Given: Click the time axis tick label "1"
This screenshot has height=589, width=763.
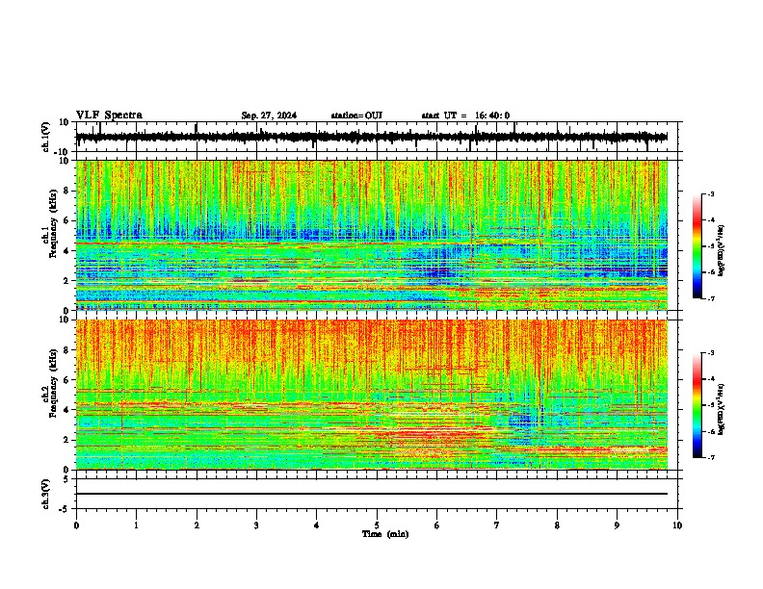Looking at the screenshot, I should click(136, 525).
